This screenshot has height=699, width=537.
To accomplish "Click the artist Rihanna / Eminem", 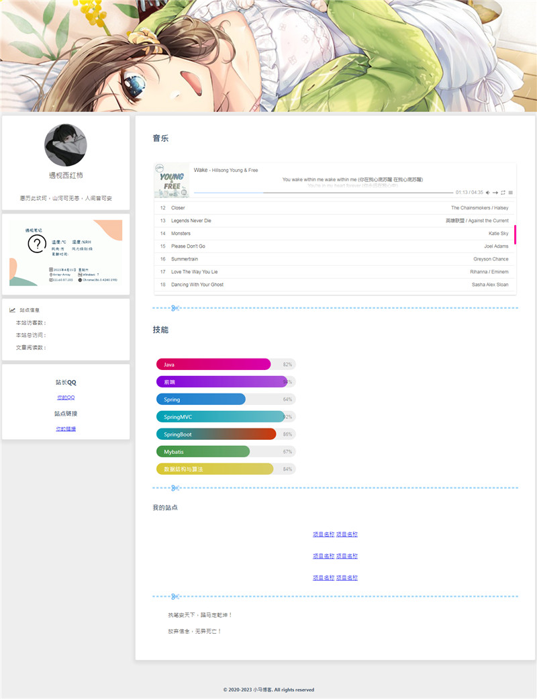I will tap(489, 272).
